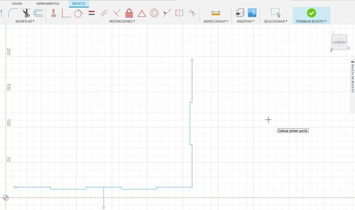Click the PALETA DE BOCETO side label

[352, 78]
